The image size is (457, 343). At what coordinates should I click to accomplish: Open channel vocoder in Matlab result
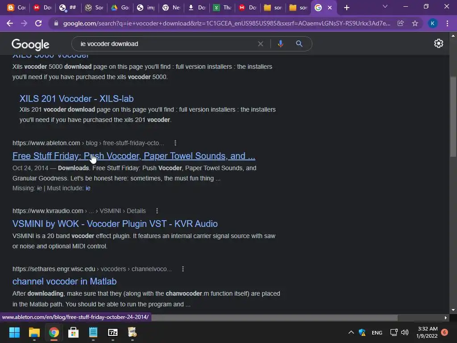tap(64, 281)
